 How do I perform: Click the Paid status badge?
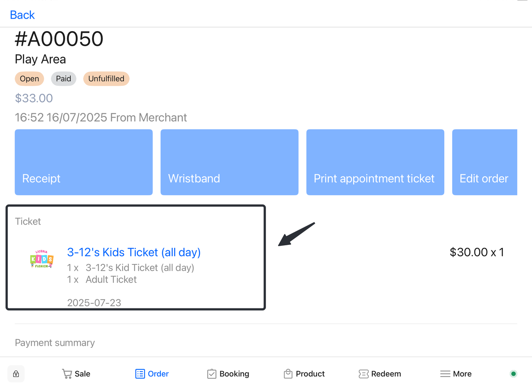point(64,79)
